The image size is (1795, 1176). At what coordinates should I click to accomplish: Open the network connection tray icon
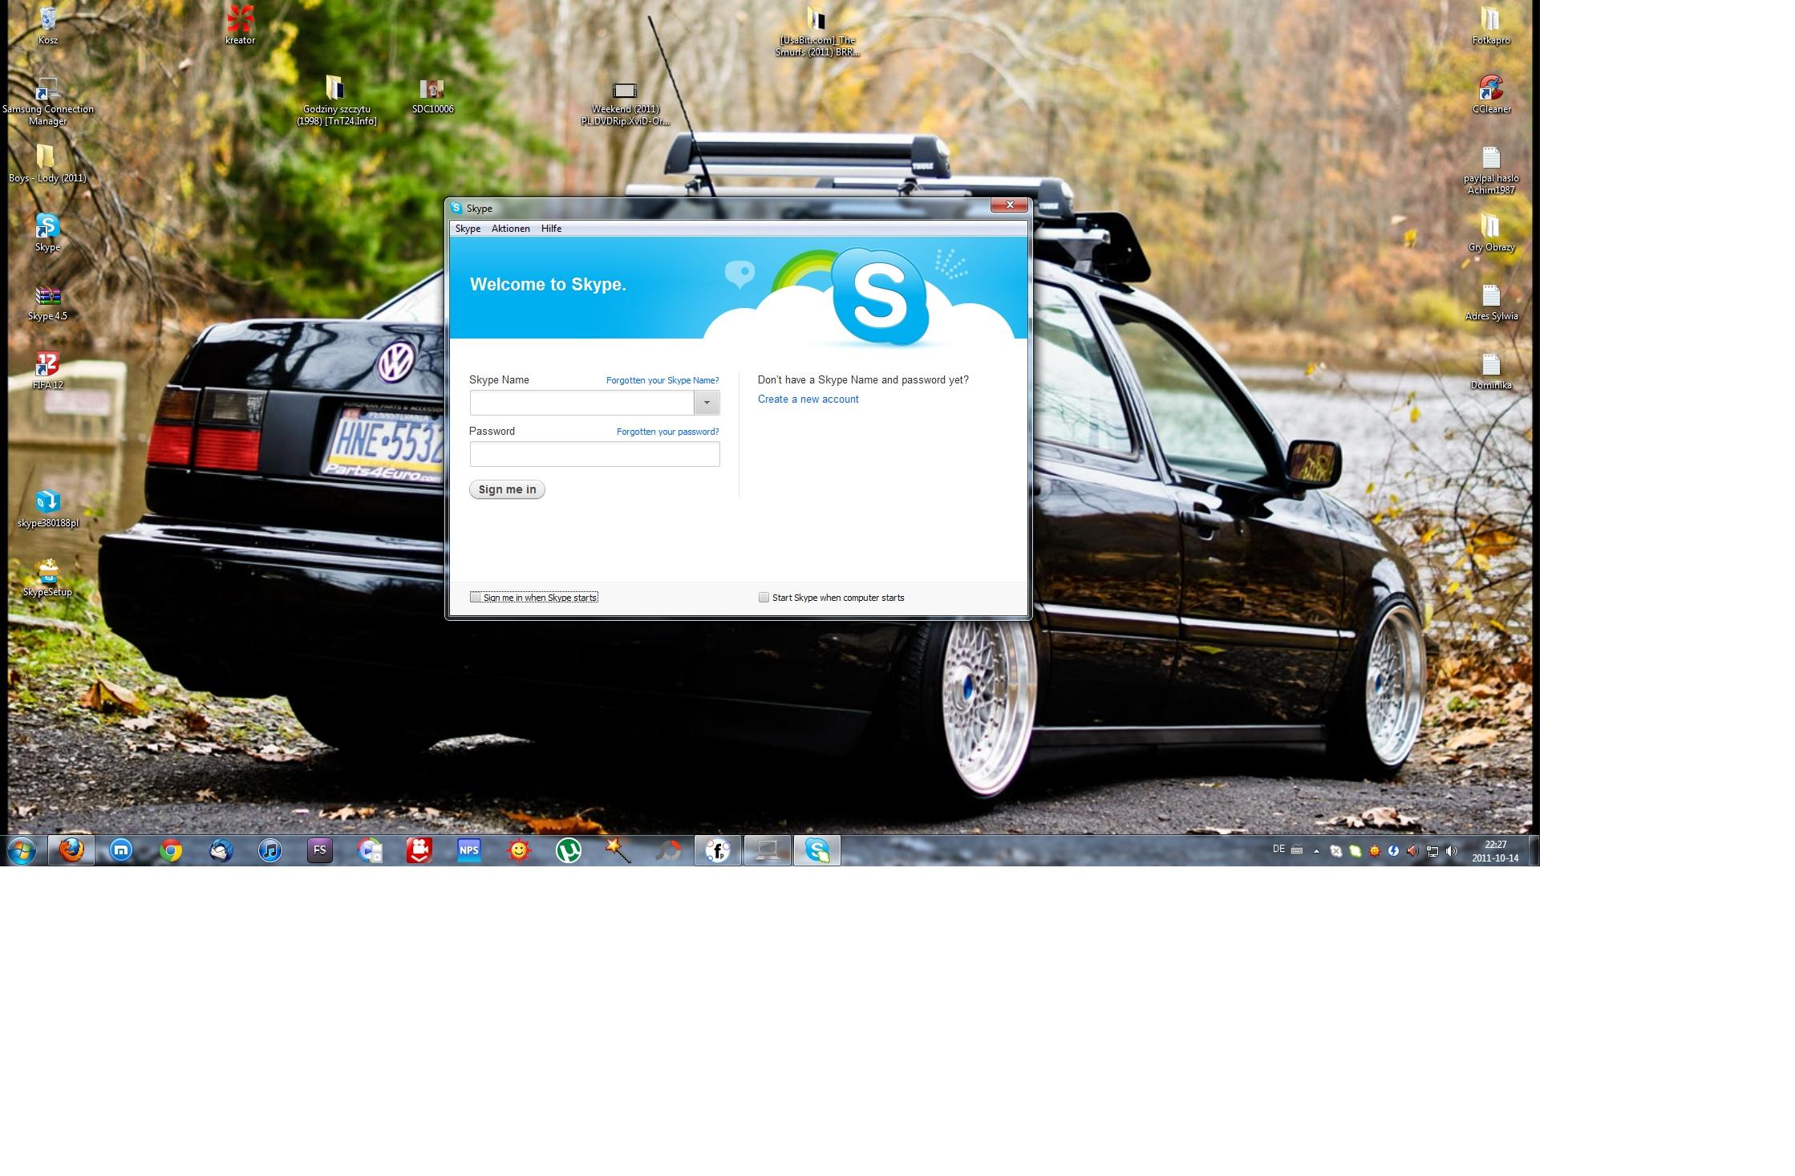1432,851
